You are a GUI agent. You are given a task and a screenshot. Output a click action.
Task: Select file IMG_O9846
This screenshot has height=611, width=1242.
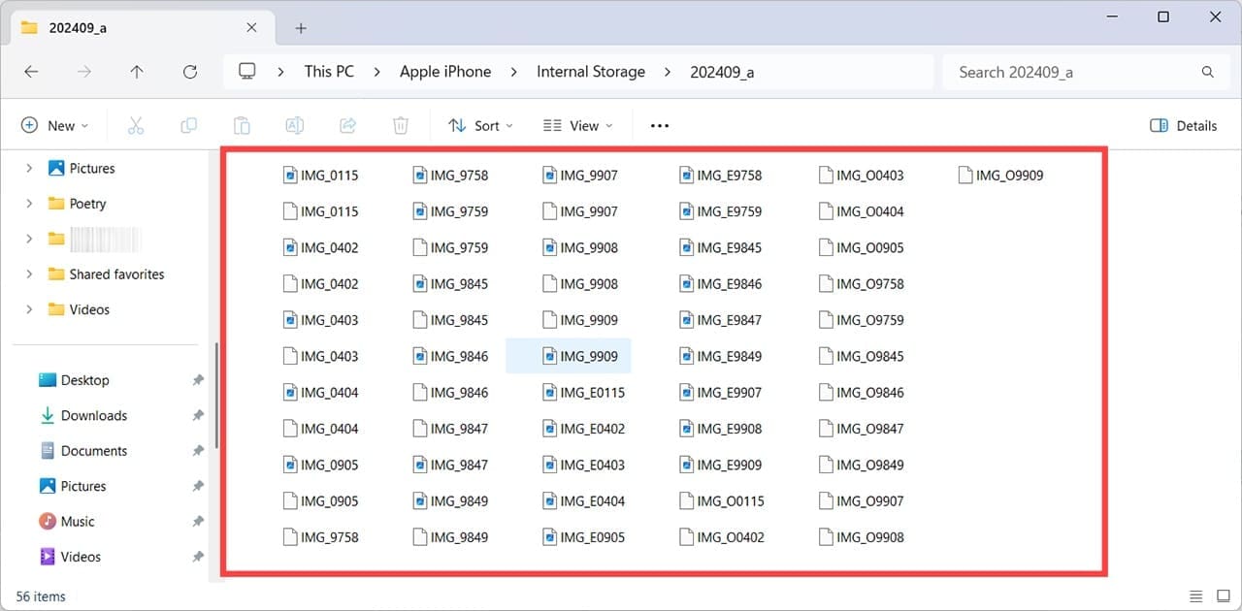pyautogui.click(x=861, y=393)
